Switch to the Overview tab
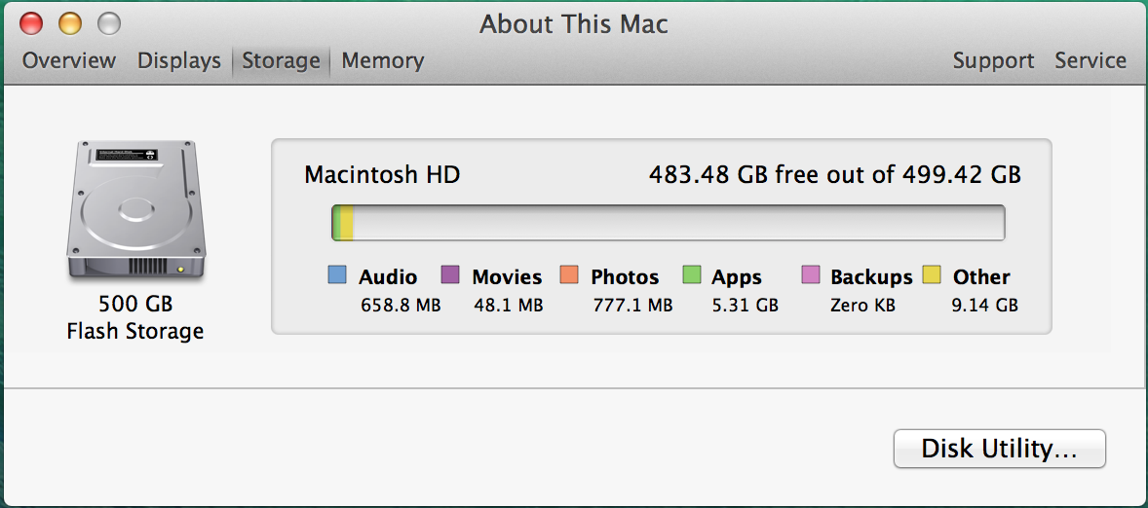 (x=69, y=60)
